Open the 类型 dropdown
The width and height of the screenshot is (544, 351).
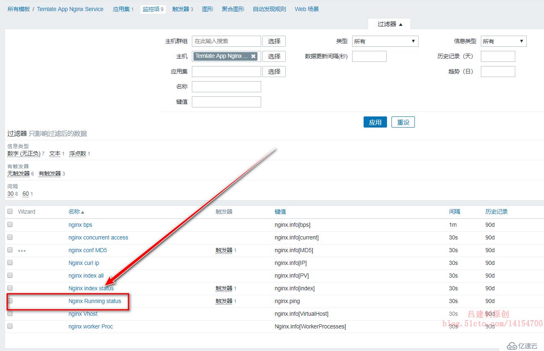point(385,41)
